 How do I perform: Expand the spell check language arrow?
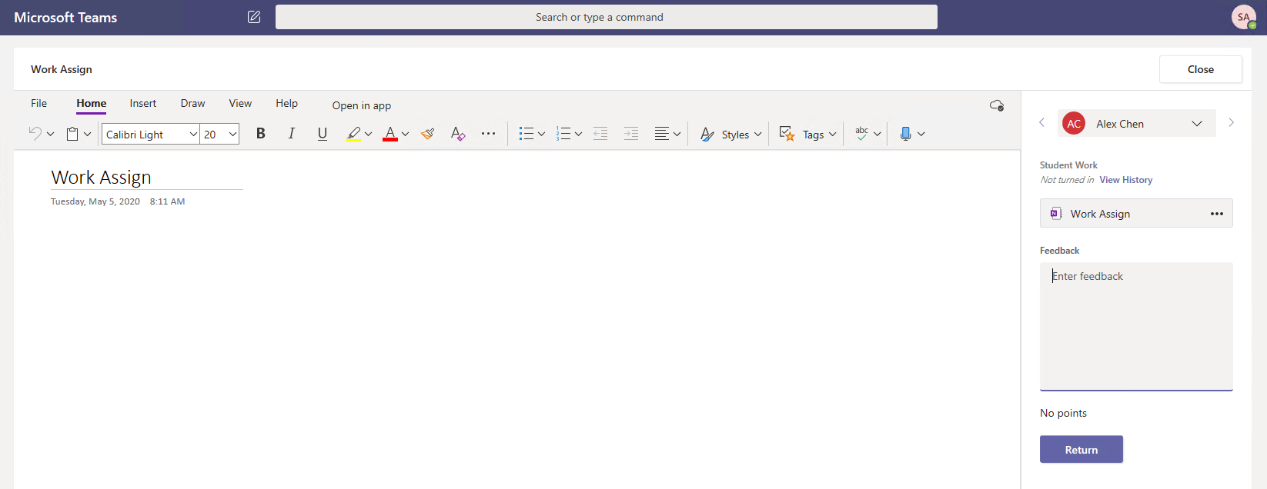pos(878,134)
